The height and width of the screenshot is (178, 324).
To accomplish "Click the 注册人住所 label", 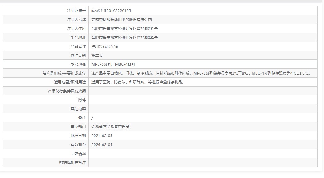I will 76,29.
